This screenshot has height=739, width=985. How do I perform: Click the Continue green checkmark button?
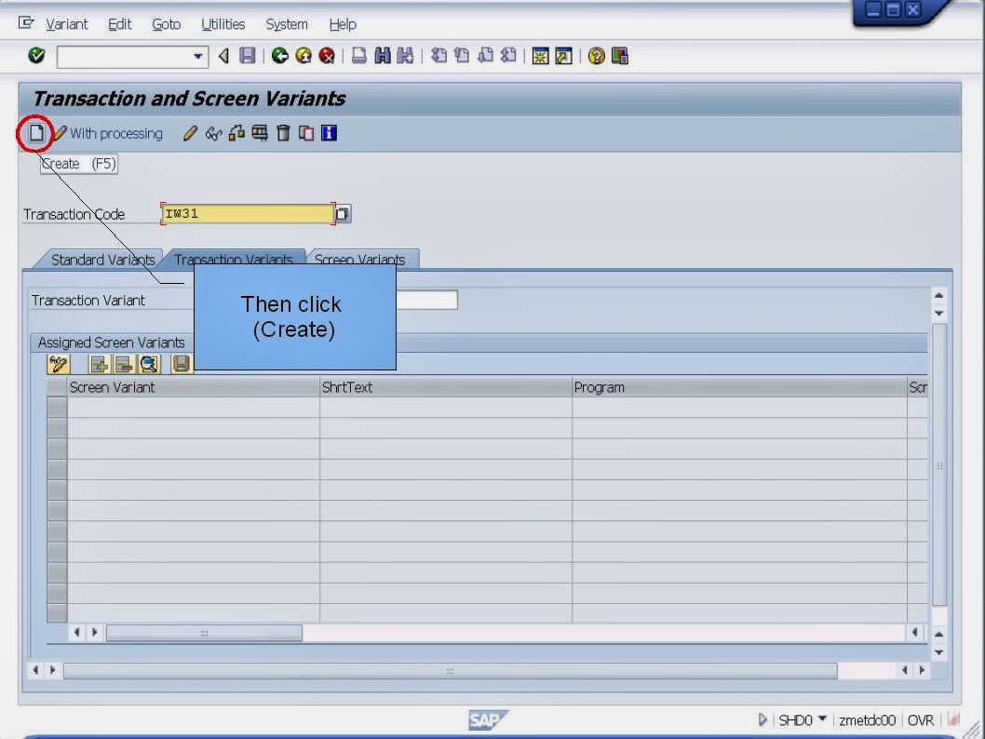[35, 56]
